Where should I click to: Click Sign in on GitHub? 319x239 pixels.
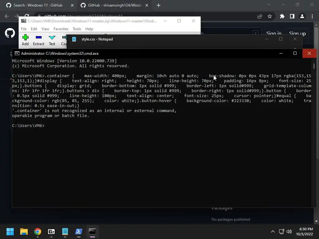click(x=274, y=33)
